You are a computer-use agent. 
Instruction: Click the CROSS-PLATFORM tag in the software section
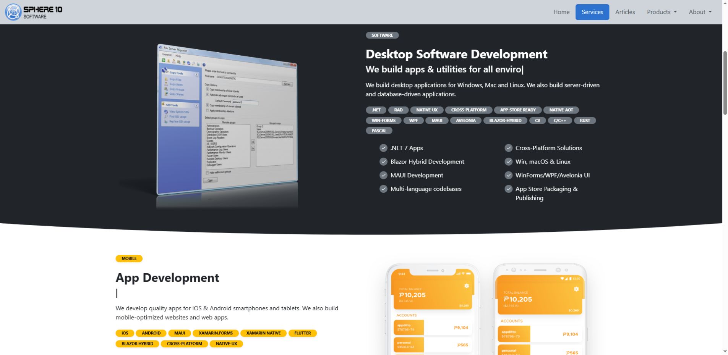click(x=469, y=110)
